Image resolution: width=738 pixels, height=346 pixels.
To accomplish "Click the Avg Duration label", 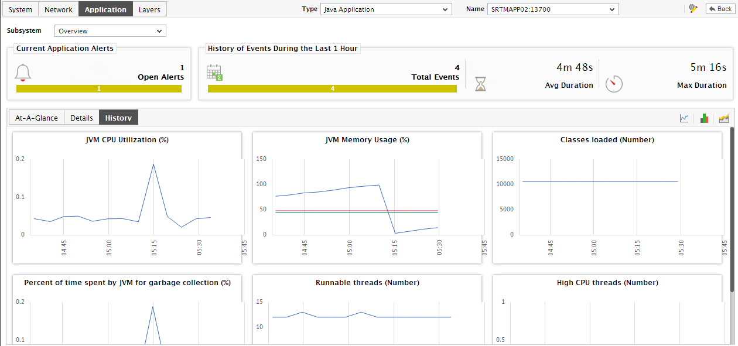I will pos(569,85).
